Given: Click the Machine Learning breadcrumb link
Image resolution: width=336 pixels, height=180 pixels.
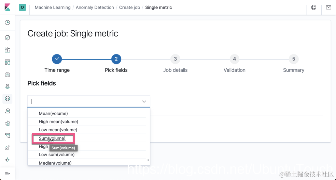Looking at the screenshot, I should (x=53, y=7).
